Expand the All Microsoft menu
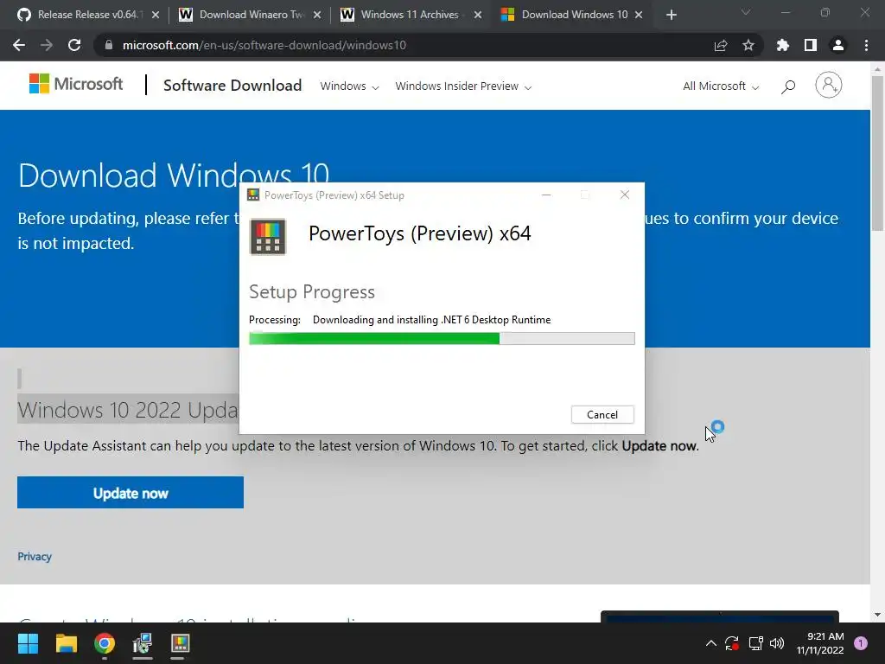The height and width of the screenshot is (664, 885). click(x=720, y=86)
